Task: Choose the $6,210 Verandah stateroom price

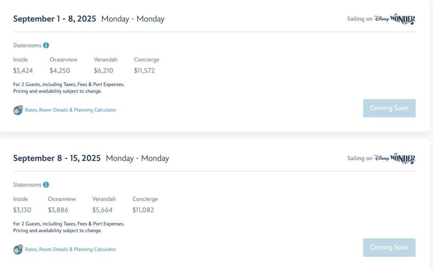Action: (104, 71)
